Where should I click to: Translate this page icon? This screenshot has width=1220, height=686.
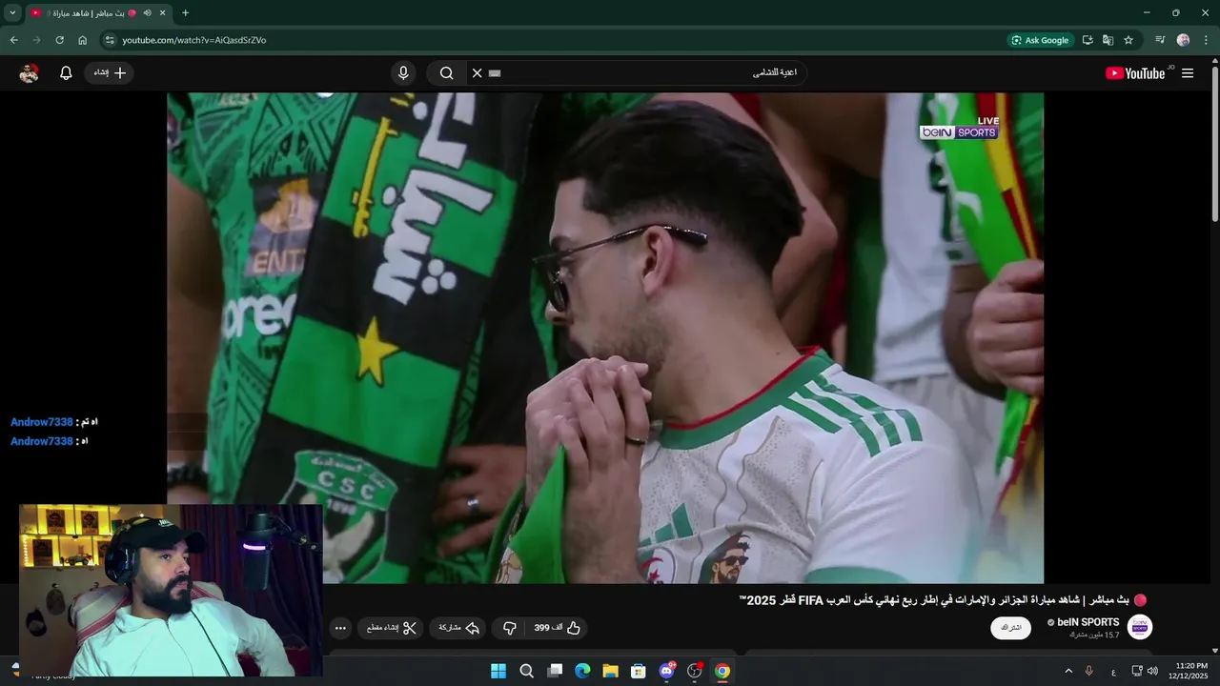pos(1108,40)
